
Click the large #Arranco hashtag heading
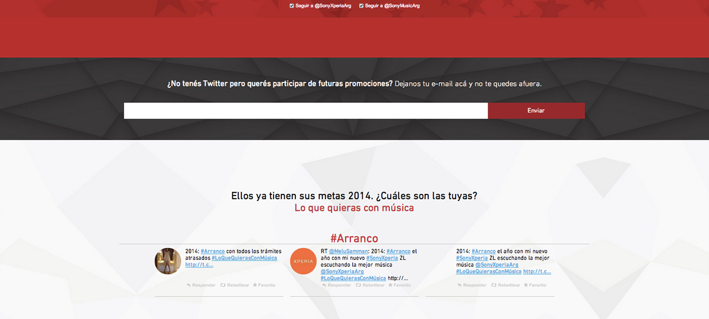[354, 238]
